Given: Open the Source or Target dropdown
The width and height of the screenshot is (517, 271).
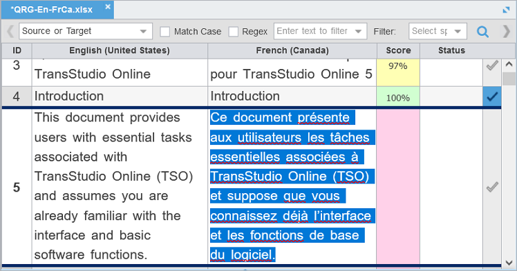Looking at the screenshot, I should tap(86, 31).
